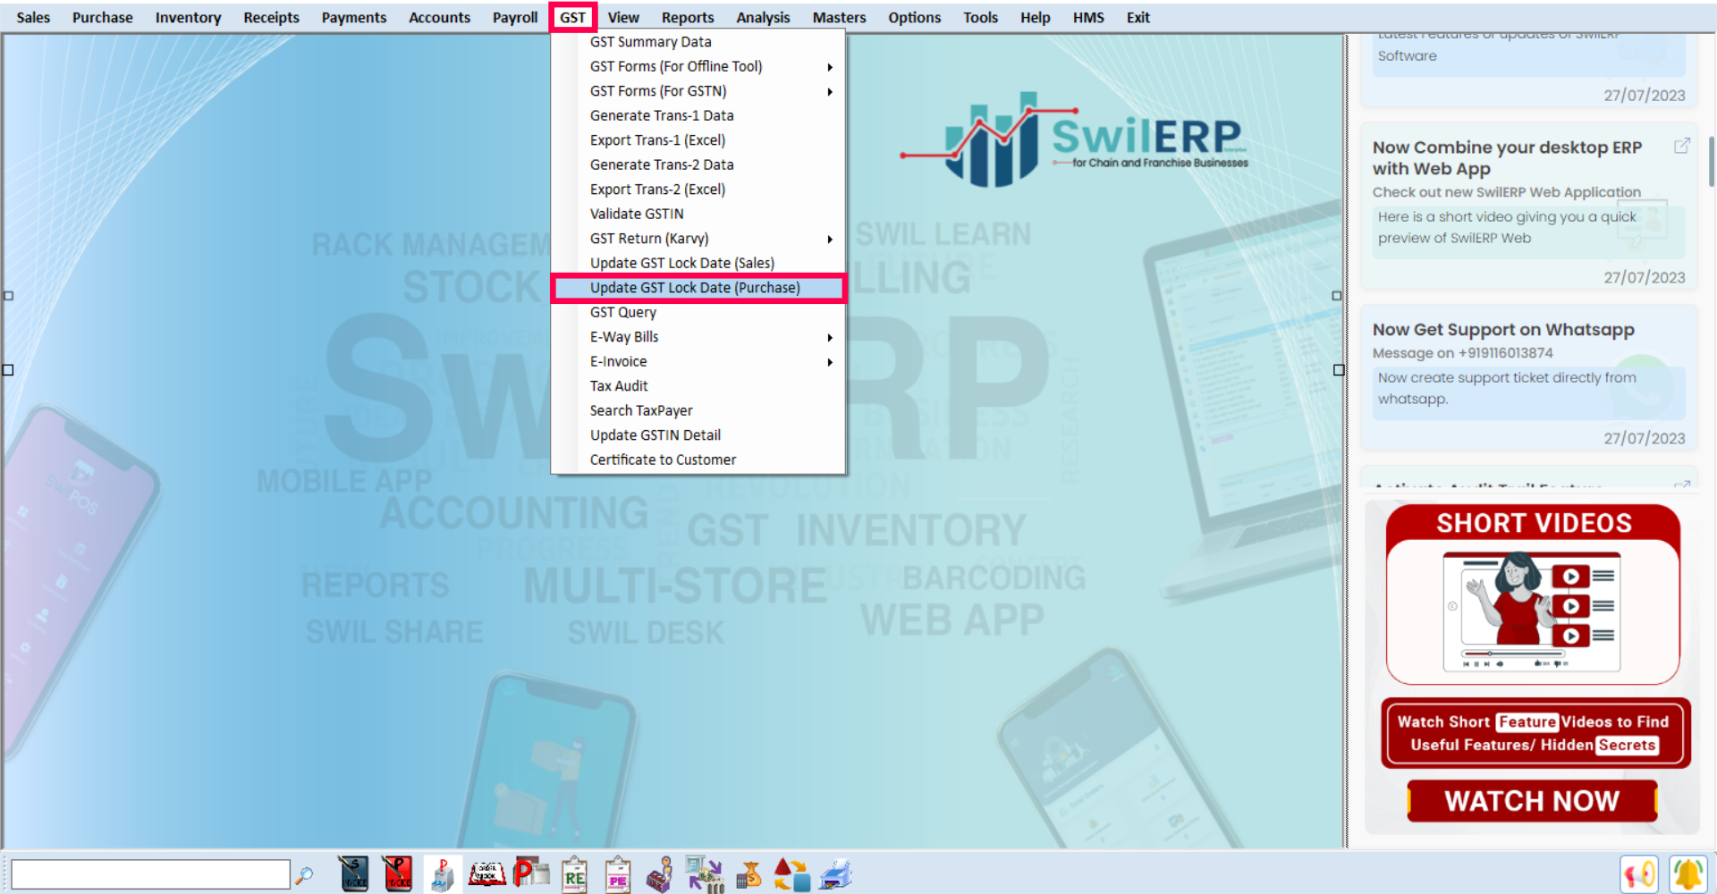This screenshot has width=1717, height=894.
Task: Click the GST menu in menu bar
Action: (572, 17)
